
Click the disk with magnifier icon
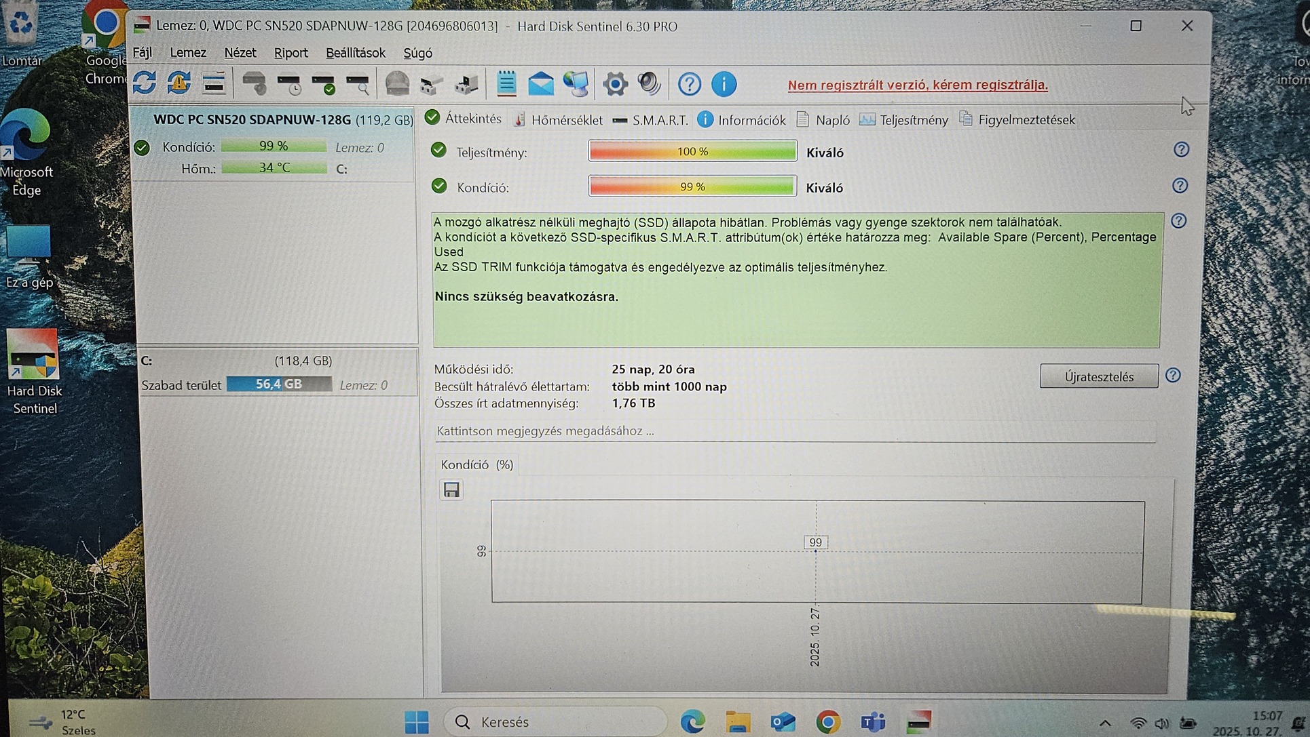[x=358, y=84]
